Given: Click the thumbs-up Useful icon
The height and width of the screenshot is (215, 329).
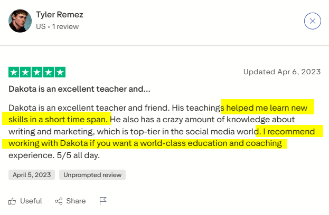Looking at the screenshot, I should click(x=13, y=201).
